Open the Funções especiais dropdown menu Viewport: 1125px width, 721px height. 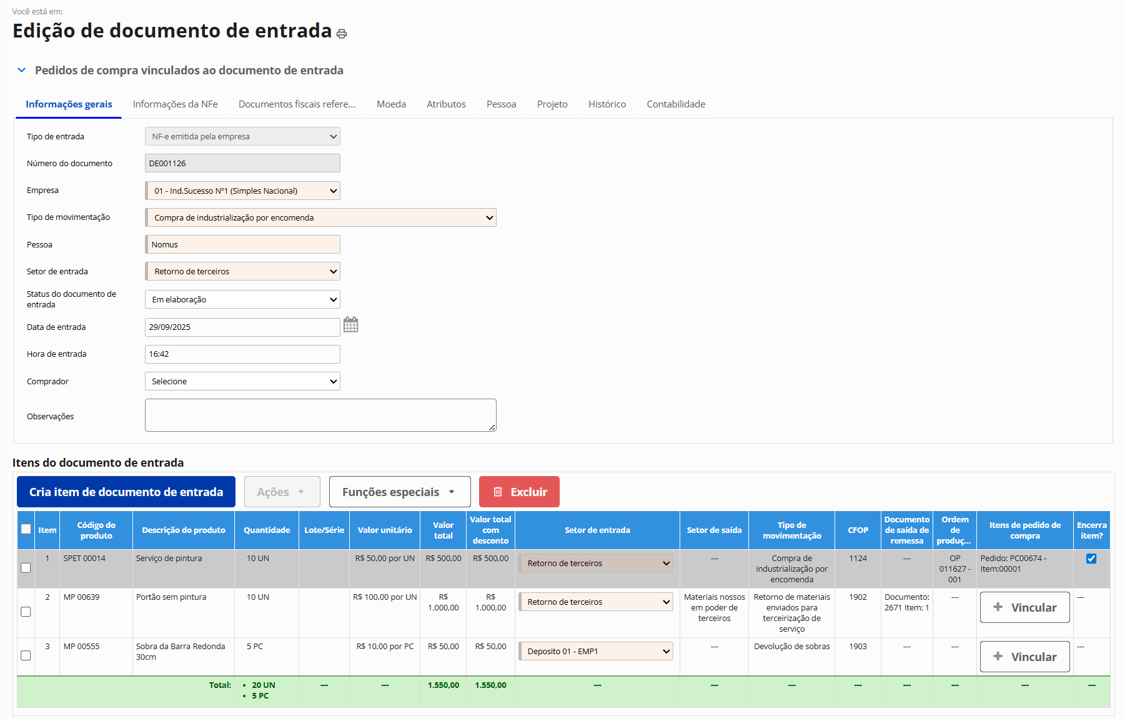pyautogui.click(x=399, y=492)
